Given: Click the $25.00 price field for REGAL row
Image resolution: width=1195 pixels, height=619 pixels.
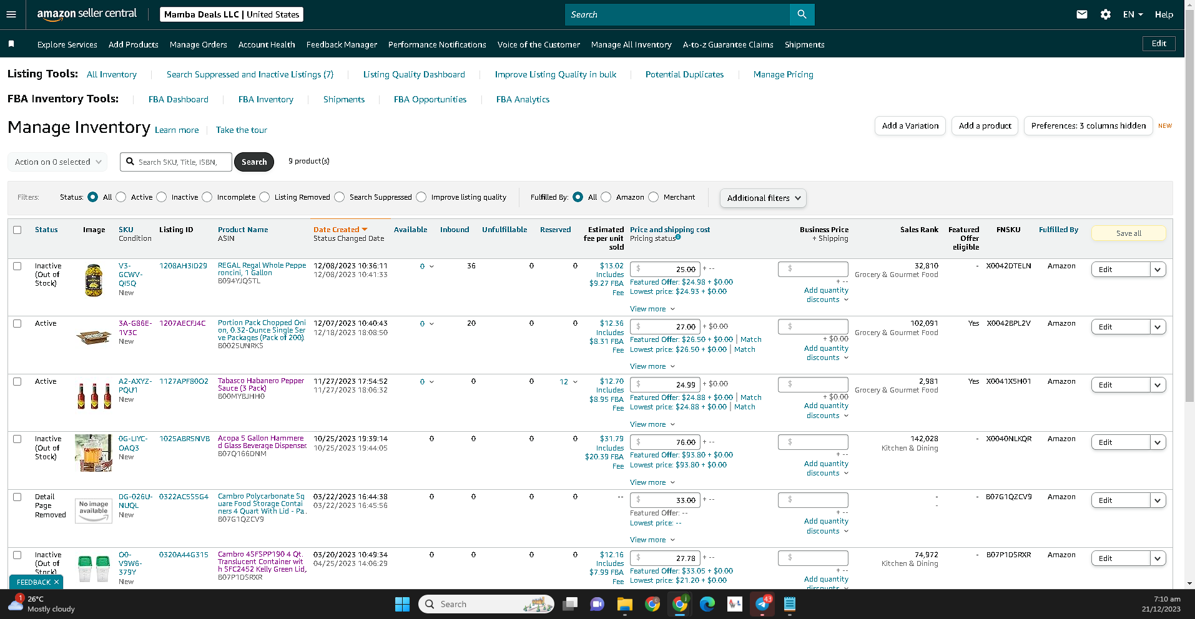Looking at the screenshot, I should click(665, 270).
